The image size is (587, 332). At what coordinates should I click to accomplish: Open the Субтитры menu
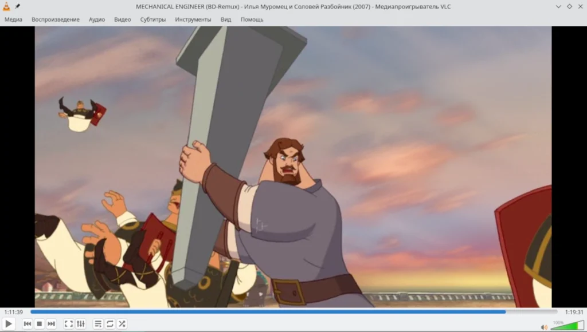(x=152, y=19)
